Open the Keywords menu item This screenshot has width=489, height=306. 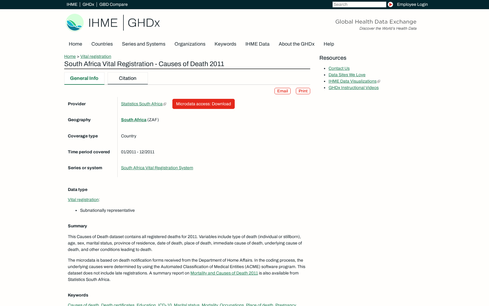pyautogui.click(x=225, y=44)
